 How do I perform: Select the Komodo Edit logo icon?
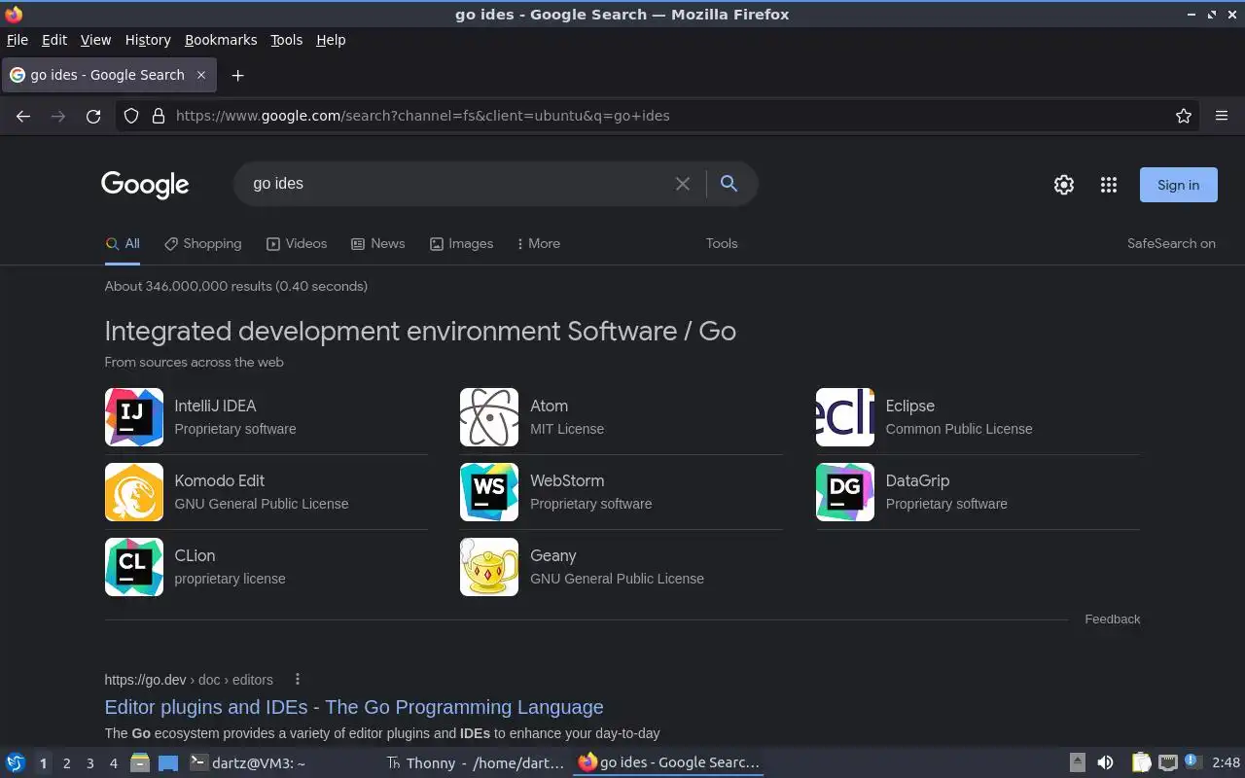(x=134, y=492)
